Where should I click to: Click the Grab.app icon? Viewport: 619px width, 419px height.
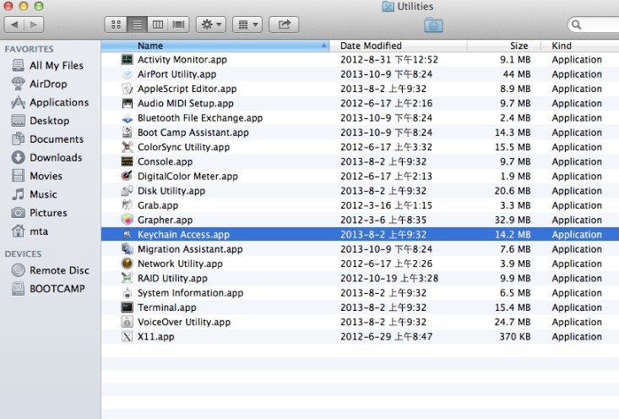tap(128, 205)
